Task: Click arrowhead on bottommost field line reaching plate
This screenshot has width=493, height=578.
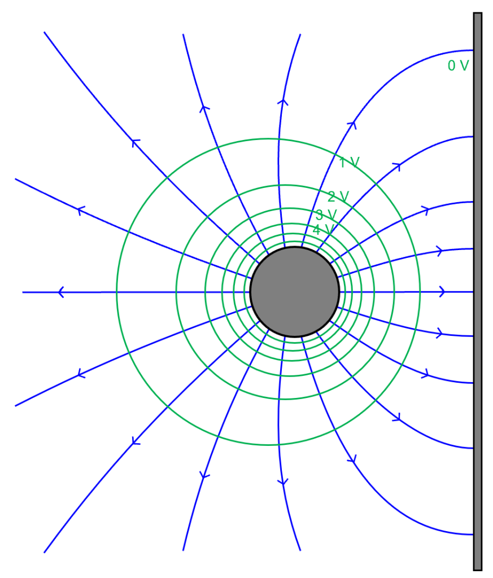Action: [x=352, y=460]
